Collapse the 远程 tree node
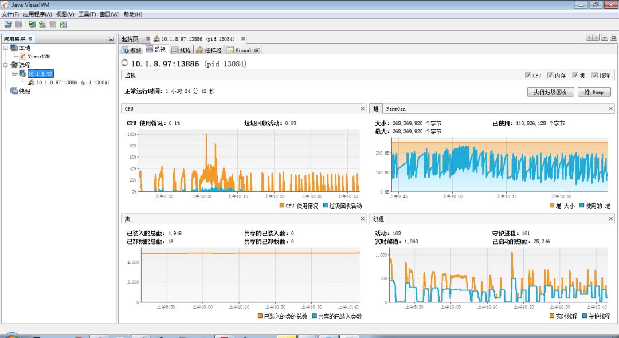The width and height of the screenshot is (619, 338). (x=6, y=65)
